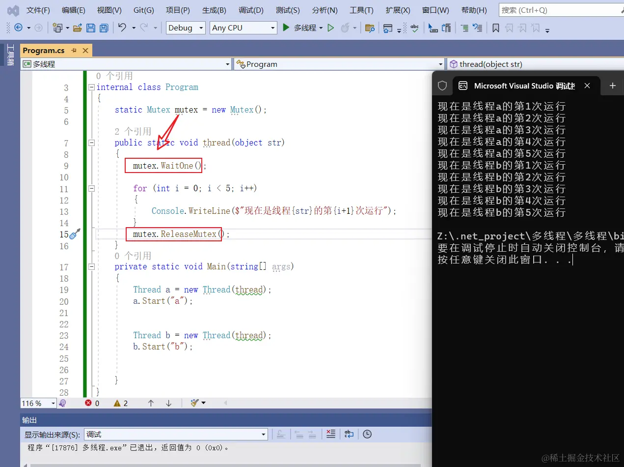The height and width of the screenshot is (467, 624).
Task: Open the 文件(F) menu
Action: [x=38, y=10]
